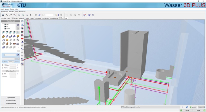Screen dimensions: 206x112
Task: Switch to the Projektdaten tab
Action: 4,12
